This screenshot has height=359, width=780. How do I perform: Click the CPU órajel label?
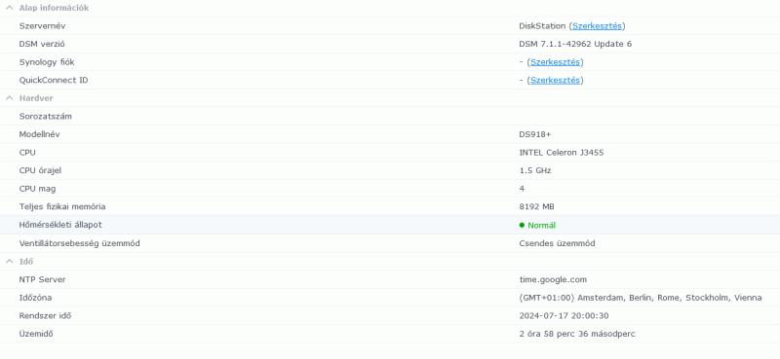point(40,171)
